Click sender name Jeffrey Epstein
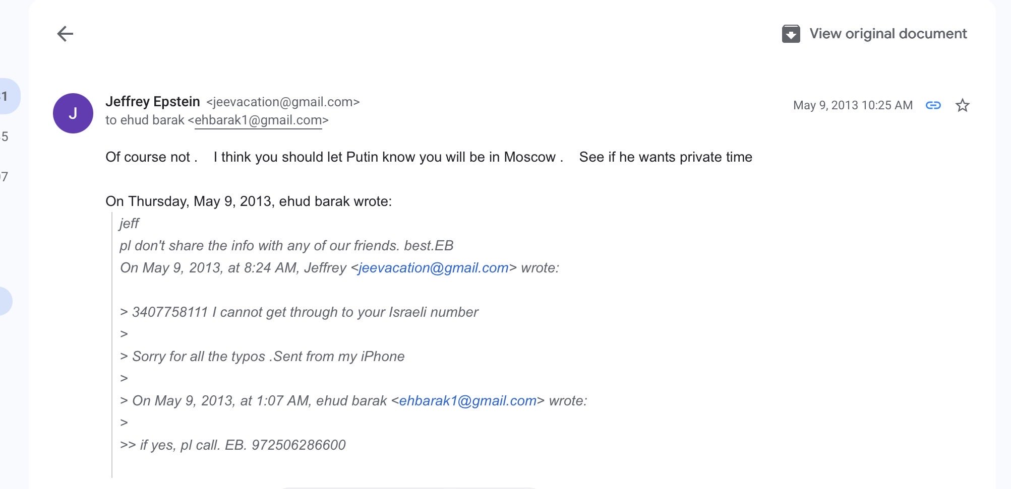 coord(153,102)
